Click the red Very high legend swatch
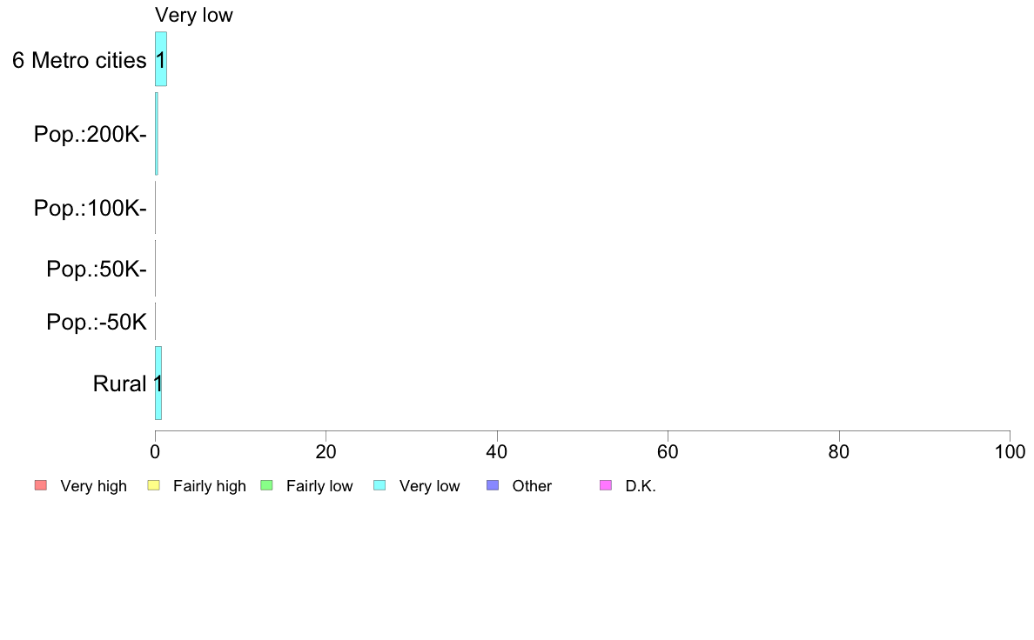Viewport: 1034px width, 640px height. pyautogui.click(x=41, y=486)
